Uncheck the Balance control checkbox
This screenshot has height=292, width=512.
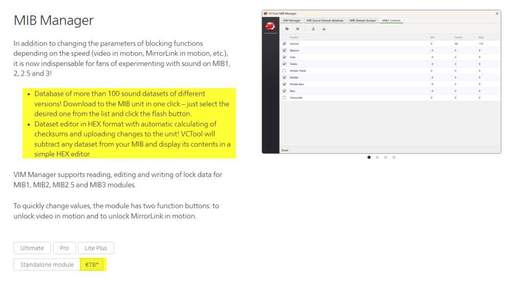click(x=284, y=51)
